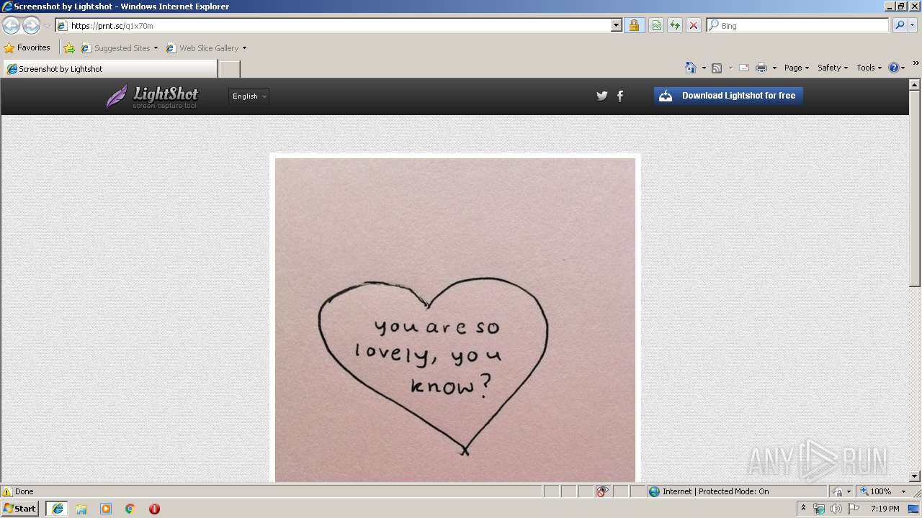
Task: Click the blocked content status icon
Action: (602, 491)
